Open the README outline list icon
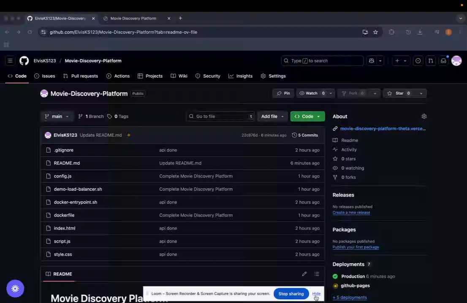467x303 pixels. click(x=317, y=274)
